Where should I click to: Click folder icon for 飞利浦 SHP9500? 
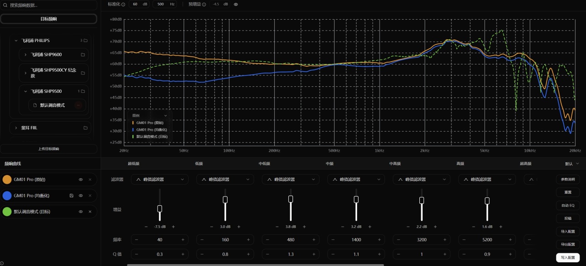(83, 91)
